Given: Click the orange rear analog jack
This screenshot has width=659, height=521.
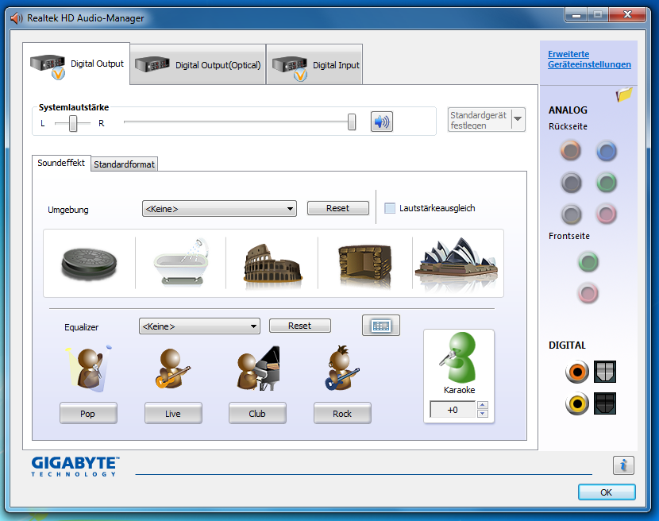Looking at the screenshot, I should pos(570,151).
